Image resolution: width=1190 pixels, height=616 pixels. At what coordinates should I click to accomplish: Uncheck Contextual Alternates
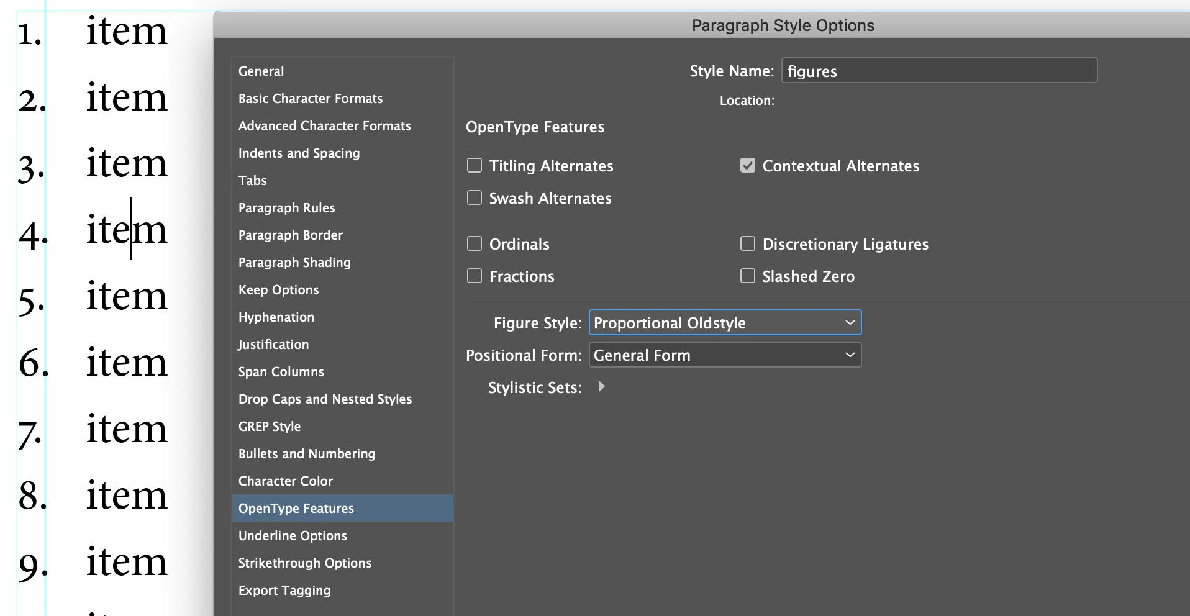click(x=748, y=166)
